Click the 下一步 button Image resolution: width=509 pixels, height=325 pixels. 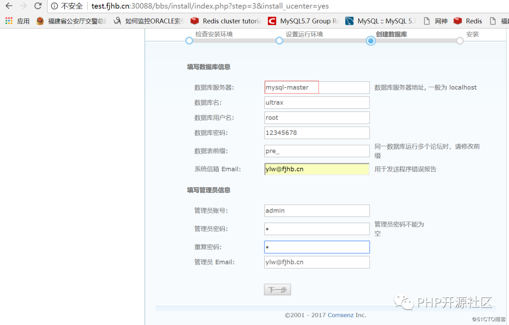pos(278,290)
